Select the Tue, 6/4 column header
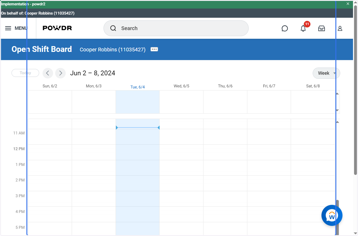 [x=138, y=87]
